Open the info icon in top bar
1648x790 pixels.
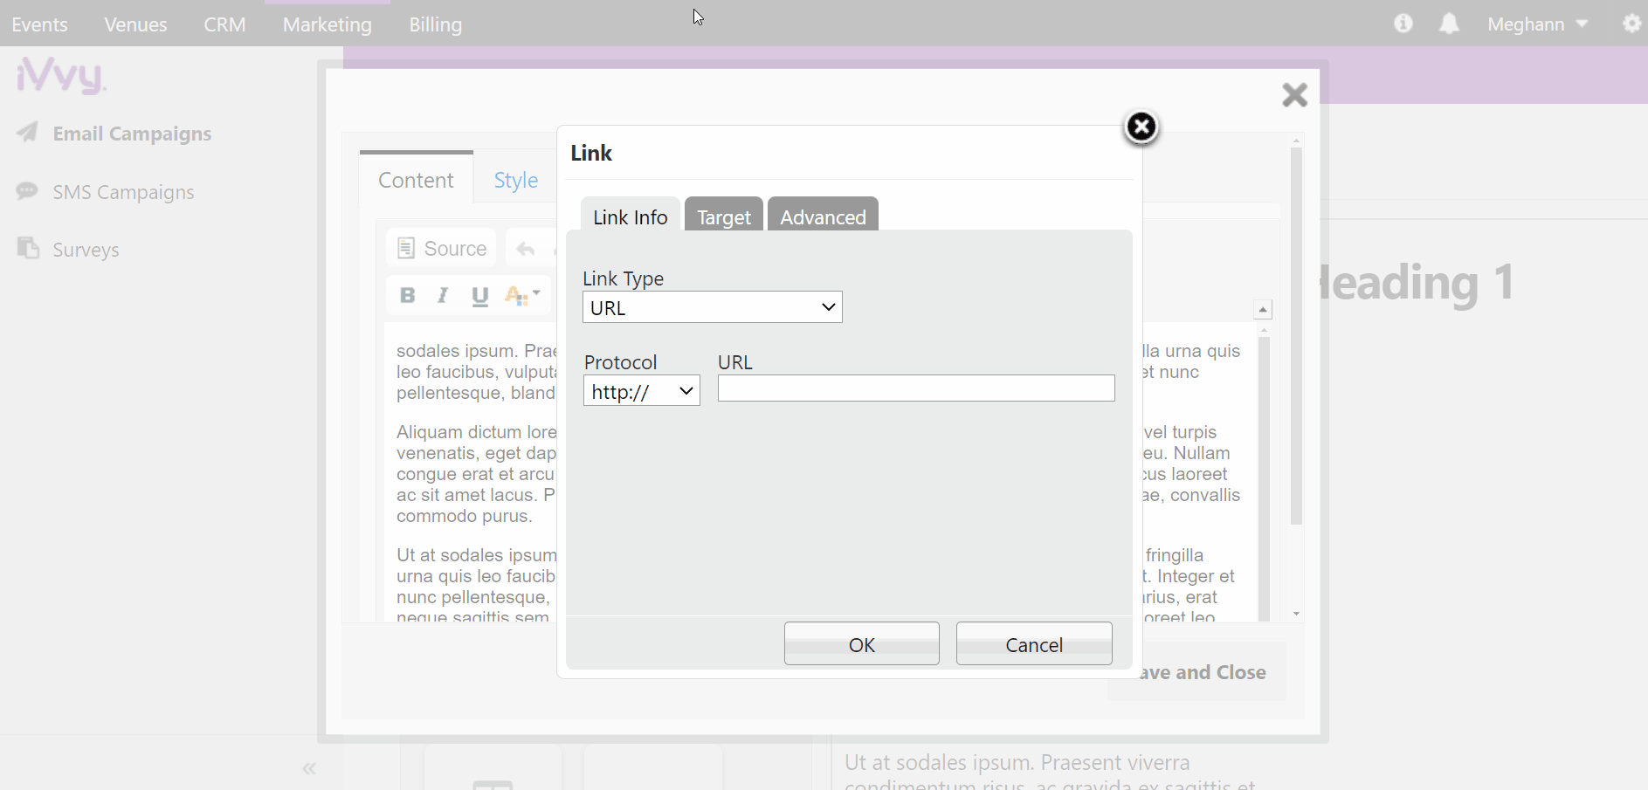point(1403,24)
